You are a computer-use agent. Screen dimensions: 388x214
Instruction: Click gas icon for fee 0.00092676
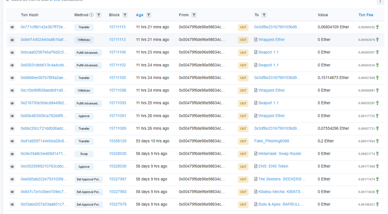(377, 40)
